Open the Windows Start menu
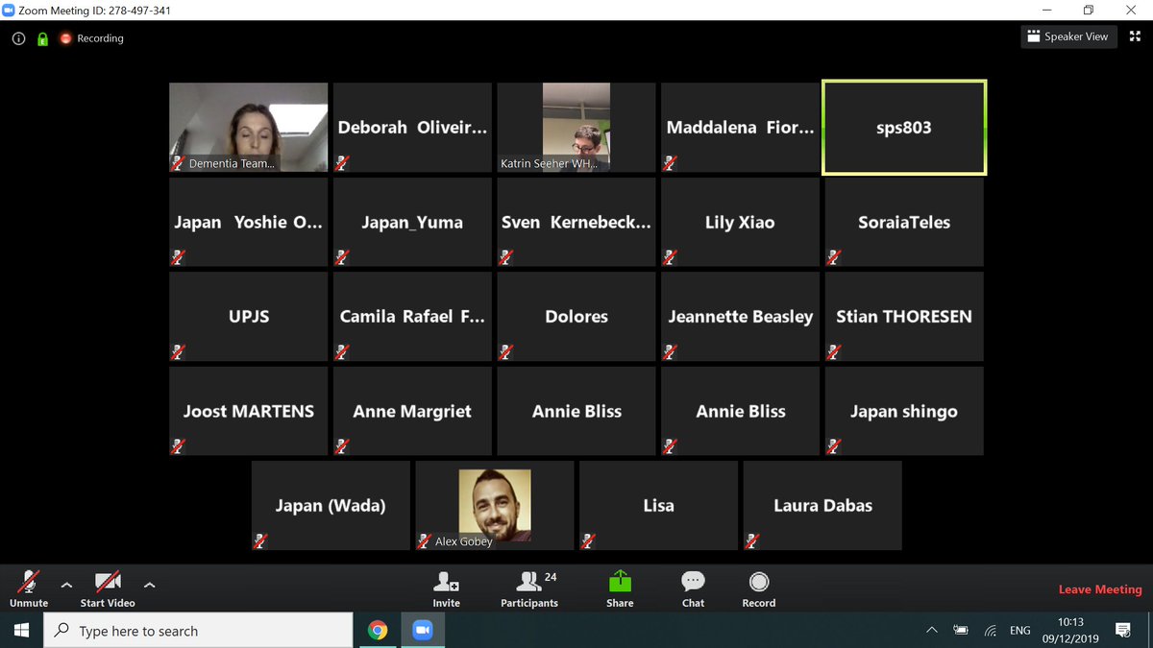The width and height of the screenshot is (1153, 648). pyautogui.click(x=22, y=631)
